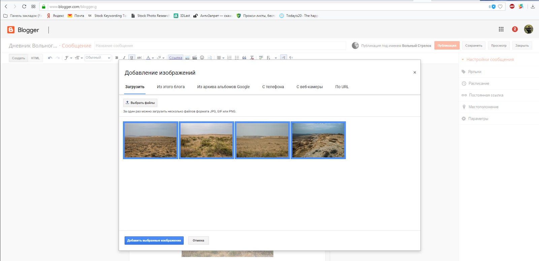Switch to the Из этого блога tab
This screenshot has height=261, width=539.
tap(171, 87)
